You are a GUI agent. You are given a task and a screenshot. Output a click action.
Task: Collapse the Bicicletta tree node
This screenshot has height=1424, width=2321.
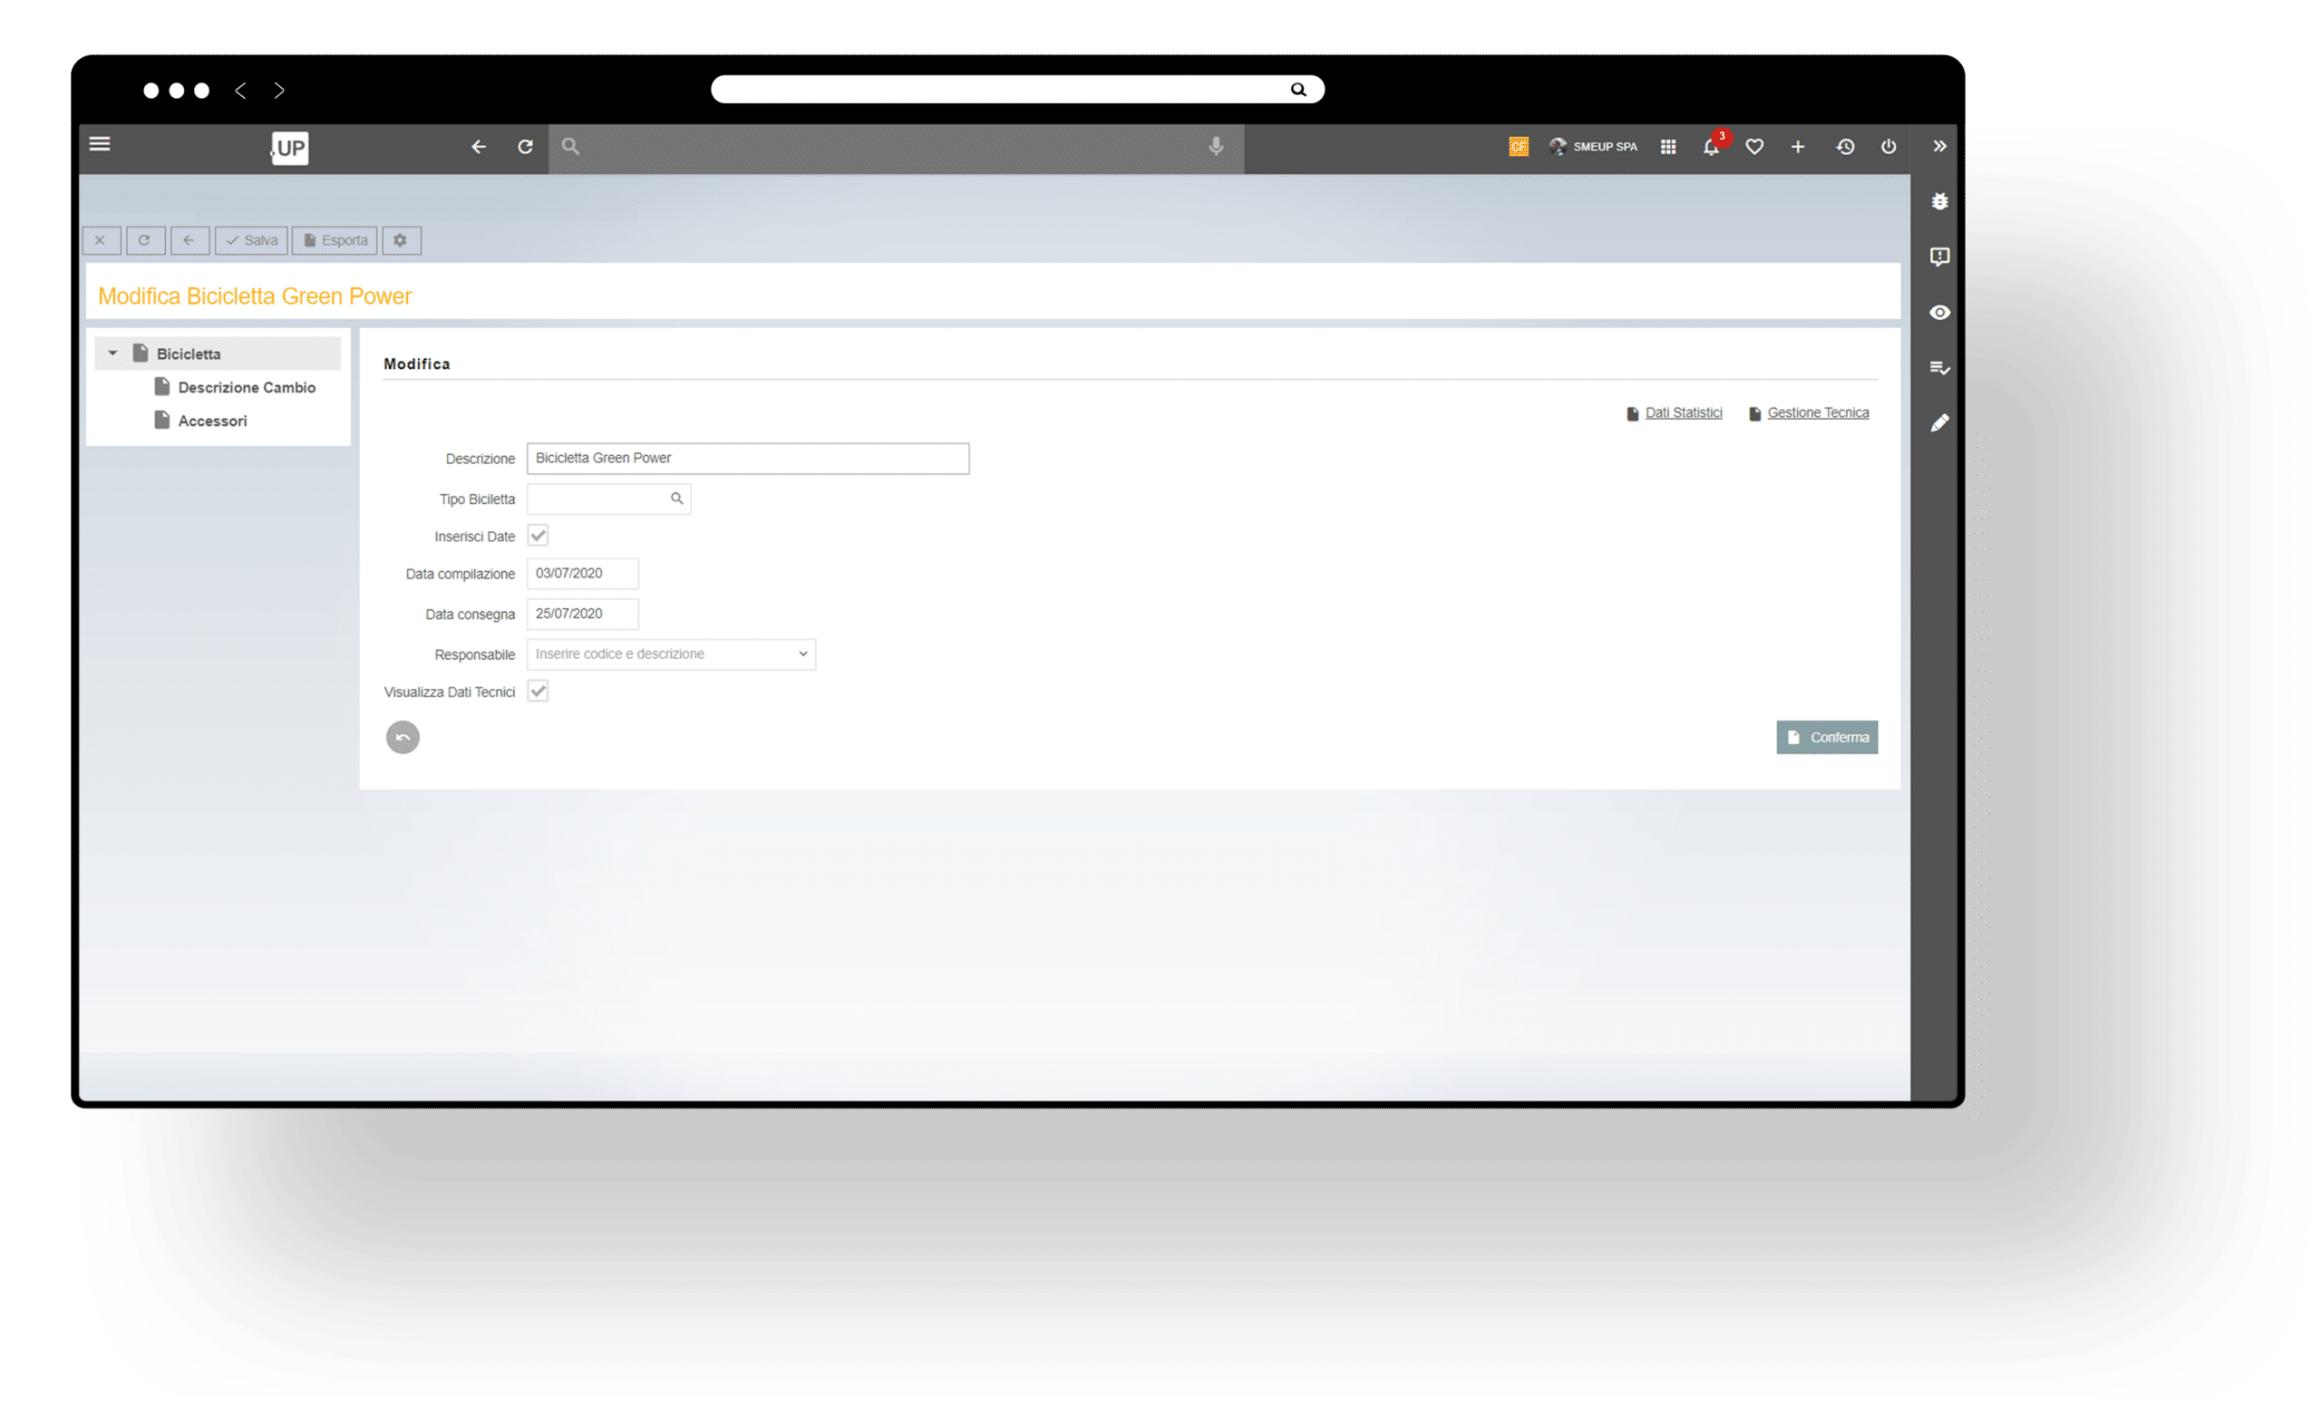coord(113,354)
